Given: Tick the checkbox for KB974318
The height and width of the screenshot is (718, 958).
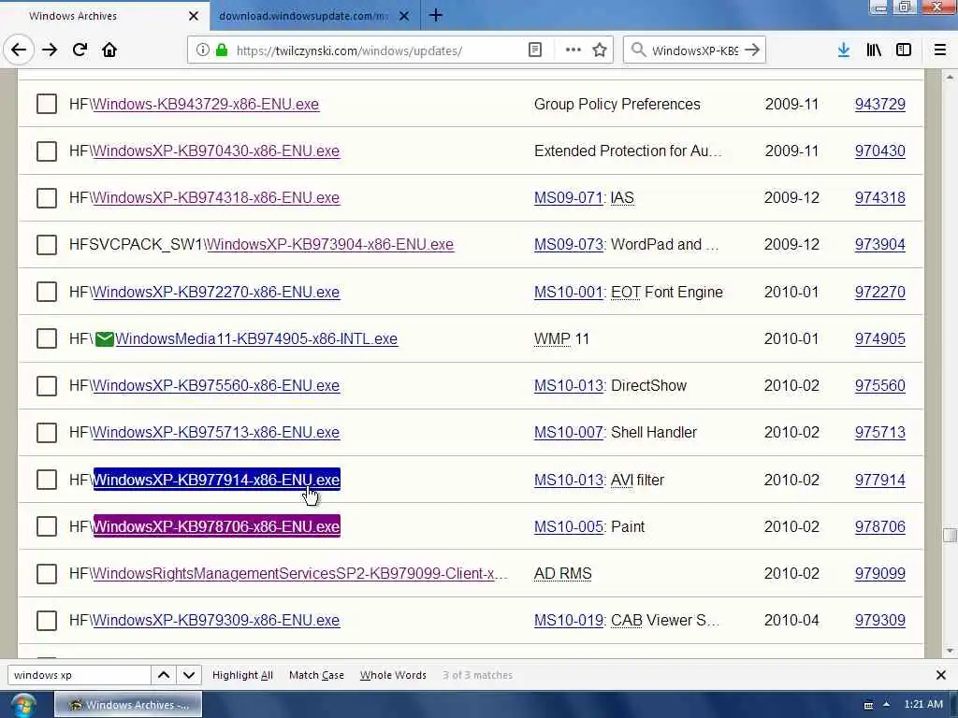Looking at the screenshot, I should click(x=47, y=198).
